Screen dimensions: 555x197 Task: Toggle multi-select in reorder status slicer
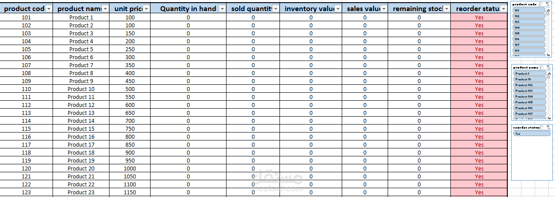click(x=542, y=127)
